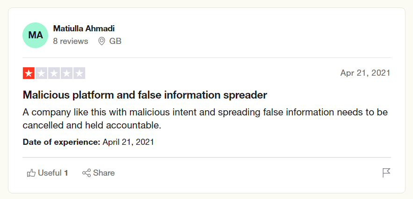Click the Share network icon
Image resolution: width=413 pixels, height=199 pixels.
(87, 173)
